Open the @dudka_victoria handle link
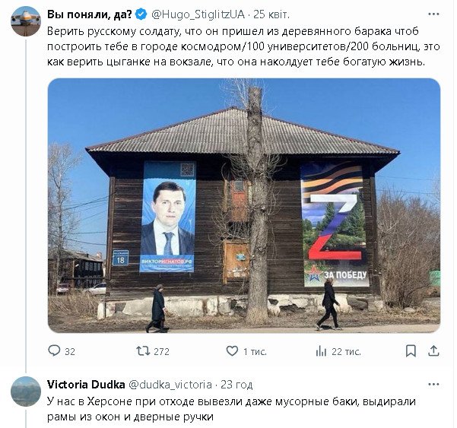The image size is (457, 428). pyautogui.click(x=170, y=385)
